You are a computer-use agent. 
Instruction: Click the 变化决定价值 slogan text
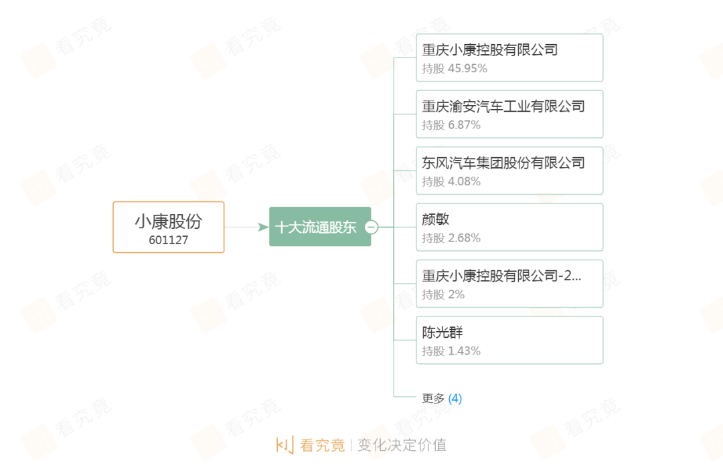(x=402, y=445)
